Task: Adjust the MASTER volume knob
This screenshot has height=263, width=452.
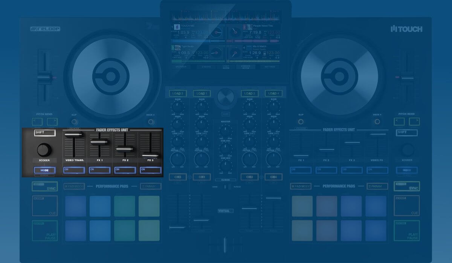Action: pyautogui.click(x=225, y=130)
